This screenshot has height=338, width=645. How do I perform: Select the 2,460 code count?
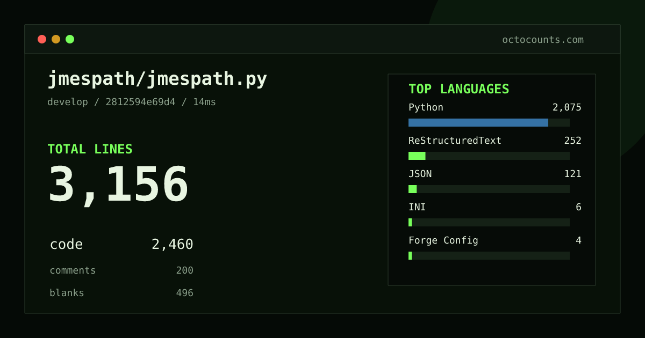coord(172,245)
